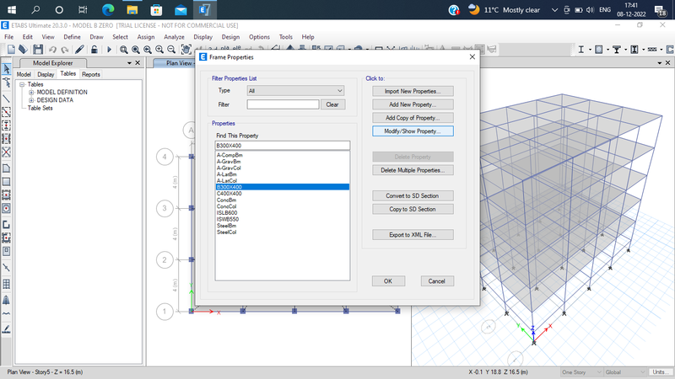Expand the MODEL DEFINITION node
The height and width of the screenshot is (379, 675).
tap(31, 93)
